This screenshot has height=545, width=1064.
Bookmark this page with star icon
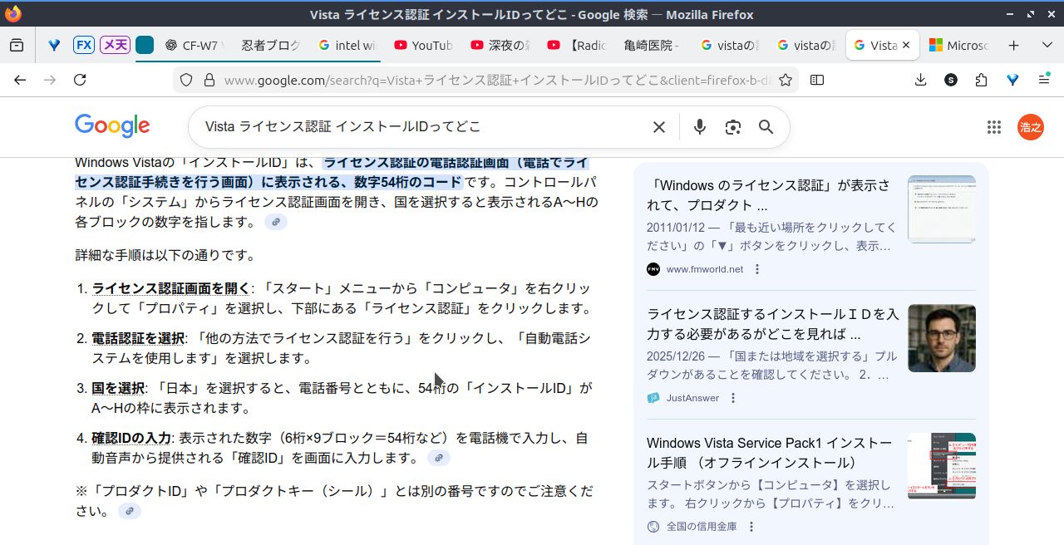click(x=786, y=80)
